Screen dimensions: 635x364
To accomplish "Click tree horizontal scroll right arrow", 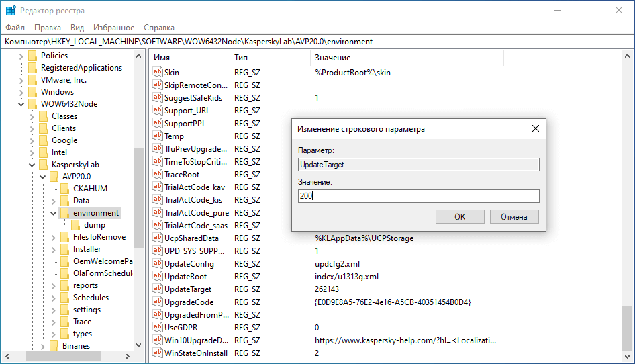I will 127,357.
